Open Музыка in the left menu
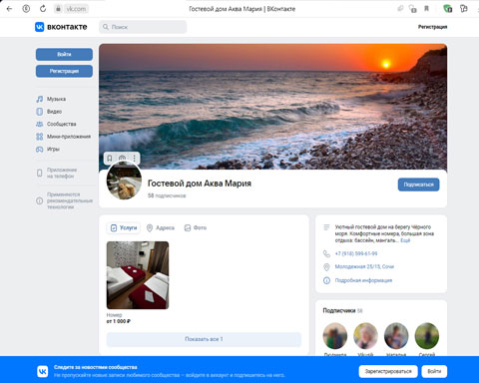Screen dimensions: 479x383 [56, 99]
